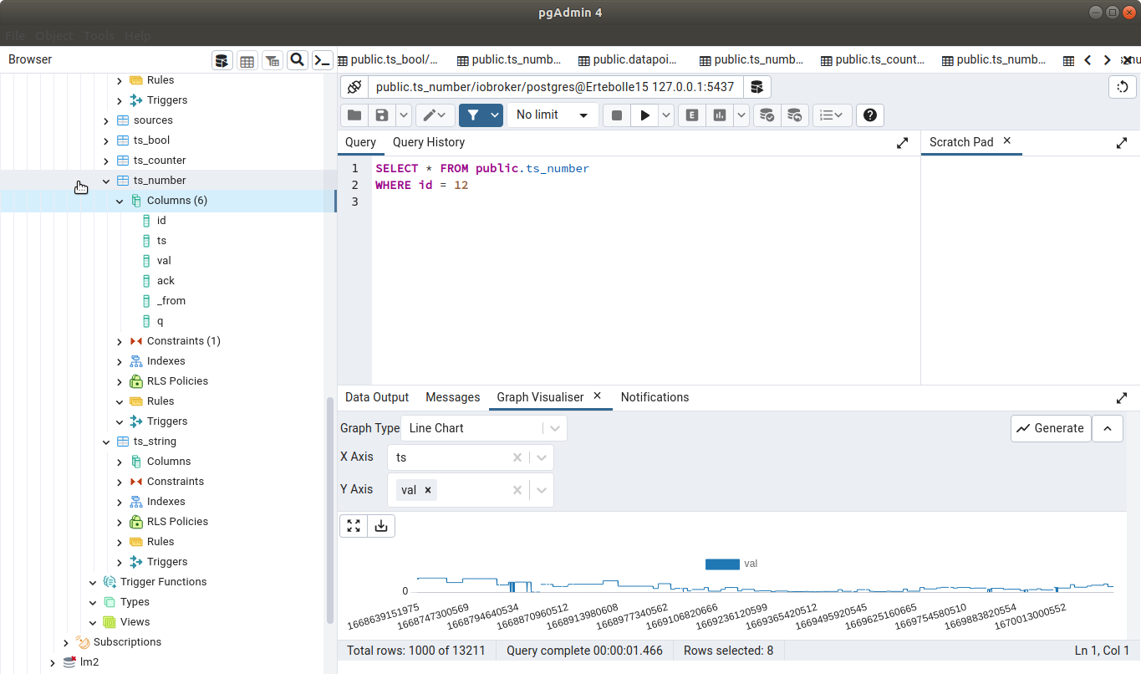Viewport: 1141px width, 674px height.
Task: Switch to the Query History tab
Action: click(429, 142)
